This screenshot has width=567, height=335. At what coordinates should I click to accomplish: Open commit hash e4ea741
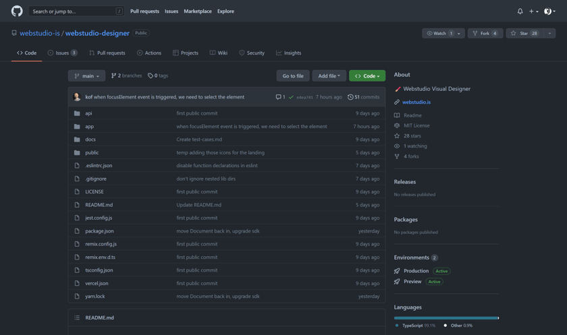pos(304,97)
